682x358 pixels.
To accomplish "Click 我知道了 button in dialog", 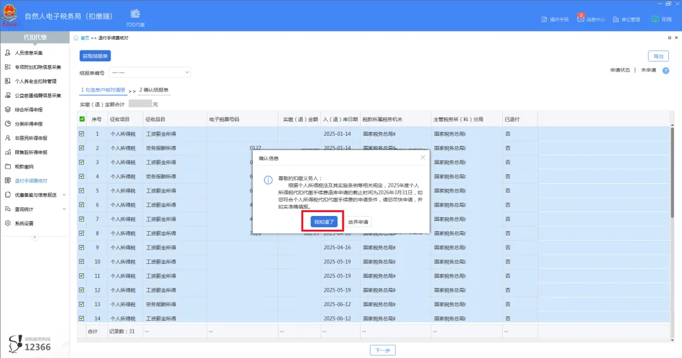I will (325, 222).
